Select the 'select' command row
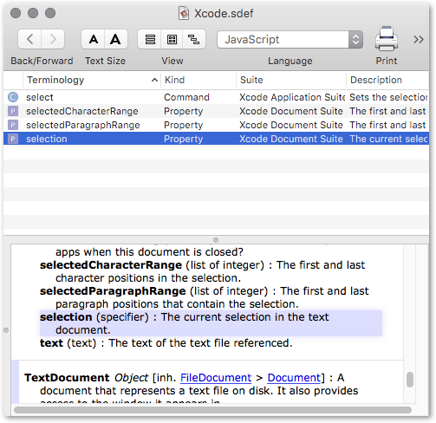 coord(216,97)
